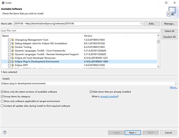Click the Add... button
The width and height of the screenshot is (179, 138).
pos(152,24)
